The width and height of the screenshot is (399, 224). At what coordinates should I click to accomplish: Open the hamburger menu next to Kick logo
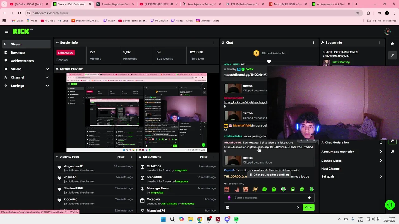click(x=7, y=31)
